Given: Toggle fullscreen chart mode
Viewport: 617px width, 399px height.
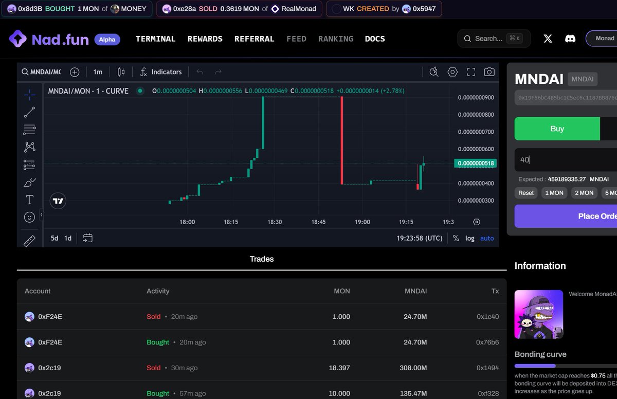Looking at the screenshot, I should 471,72.
